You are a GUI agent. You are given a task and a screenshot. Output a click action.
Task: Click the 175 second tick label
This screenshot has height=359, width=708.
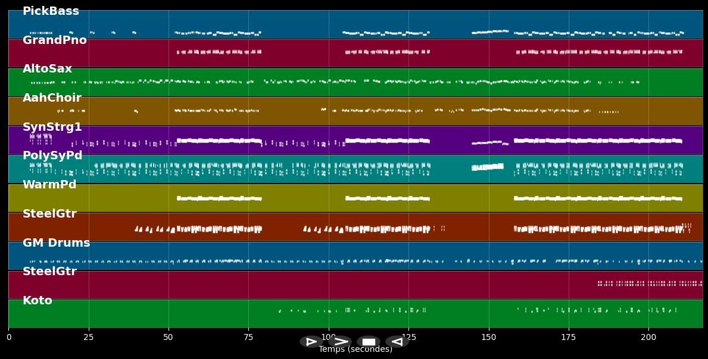[568, 338]
